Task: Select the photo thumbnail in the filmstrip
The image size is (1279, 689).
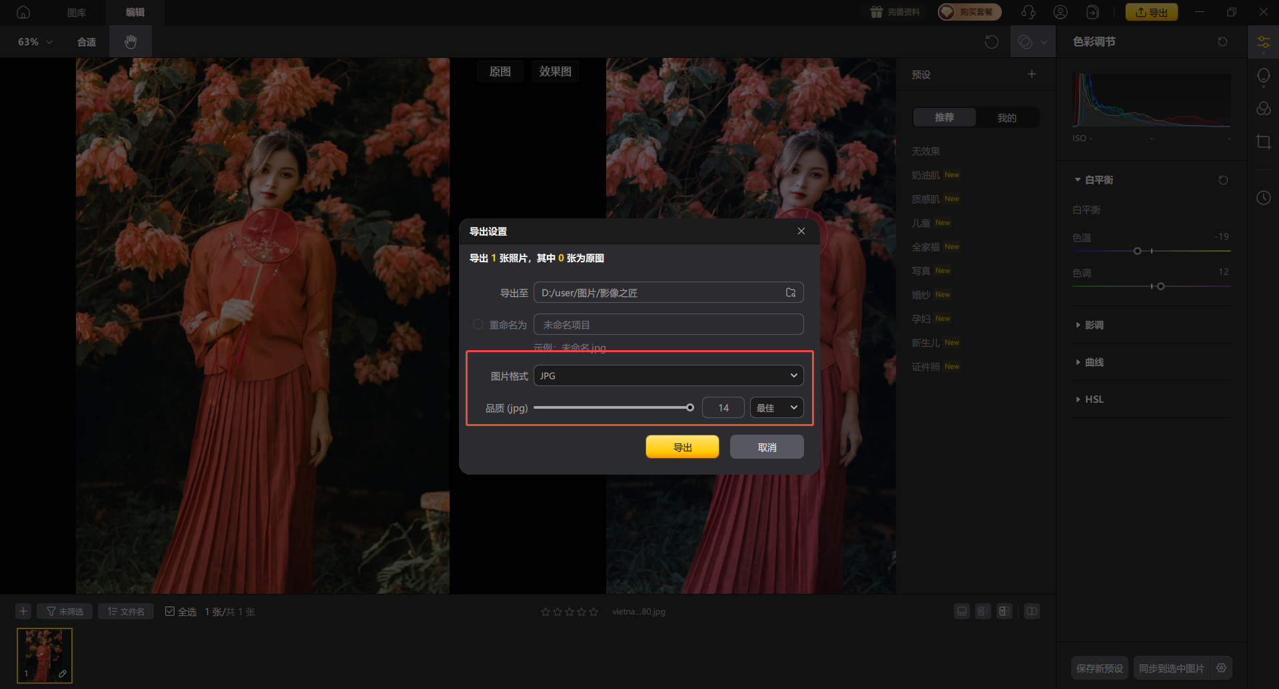Action: 44,655
